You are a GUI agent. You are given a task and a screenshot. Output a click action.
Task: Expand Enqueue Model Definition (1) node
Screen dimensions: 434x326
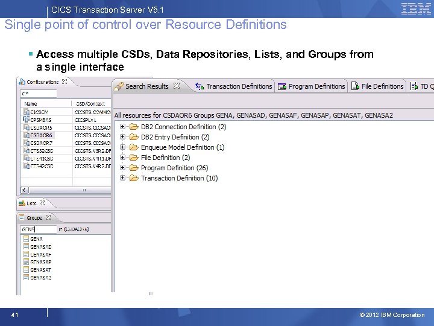[x=122, y=147]
